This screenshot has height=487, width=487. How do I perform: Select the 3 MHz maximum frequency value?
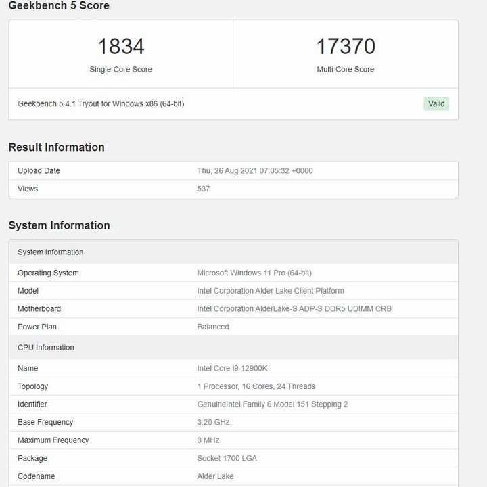pos(208,440)
